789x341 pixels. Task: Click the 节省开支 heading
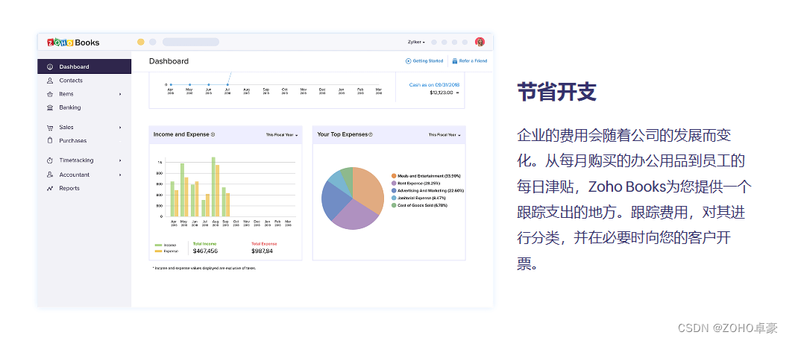557,93
